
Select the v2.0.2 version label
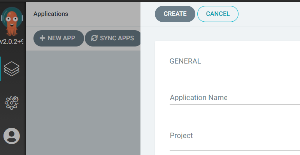[12, 41]
